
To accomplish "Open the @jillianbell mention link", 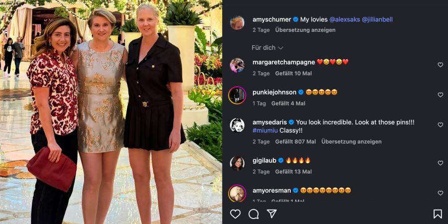I will pyautogui.click(x=377, y=19).
